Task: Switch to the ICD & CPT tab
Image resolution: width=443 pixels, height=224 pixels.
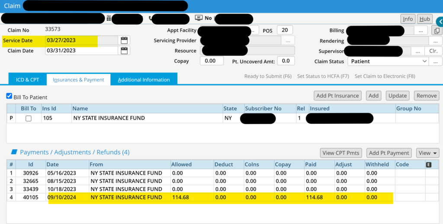Action: click(x=27, y=80)
